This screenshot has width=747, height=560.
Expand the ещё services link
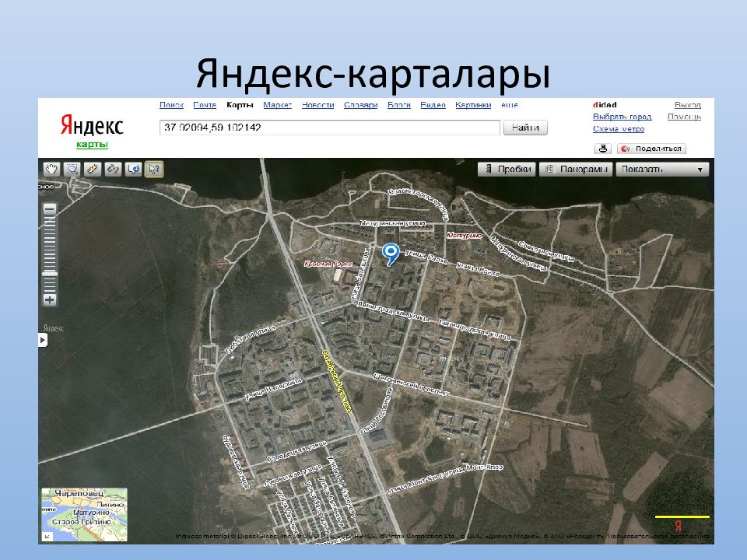(x=509, y=105)
